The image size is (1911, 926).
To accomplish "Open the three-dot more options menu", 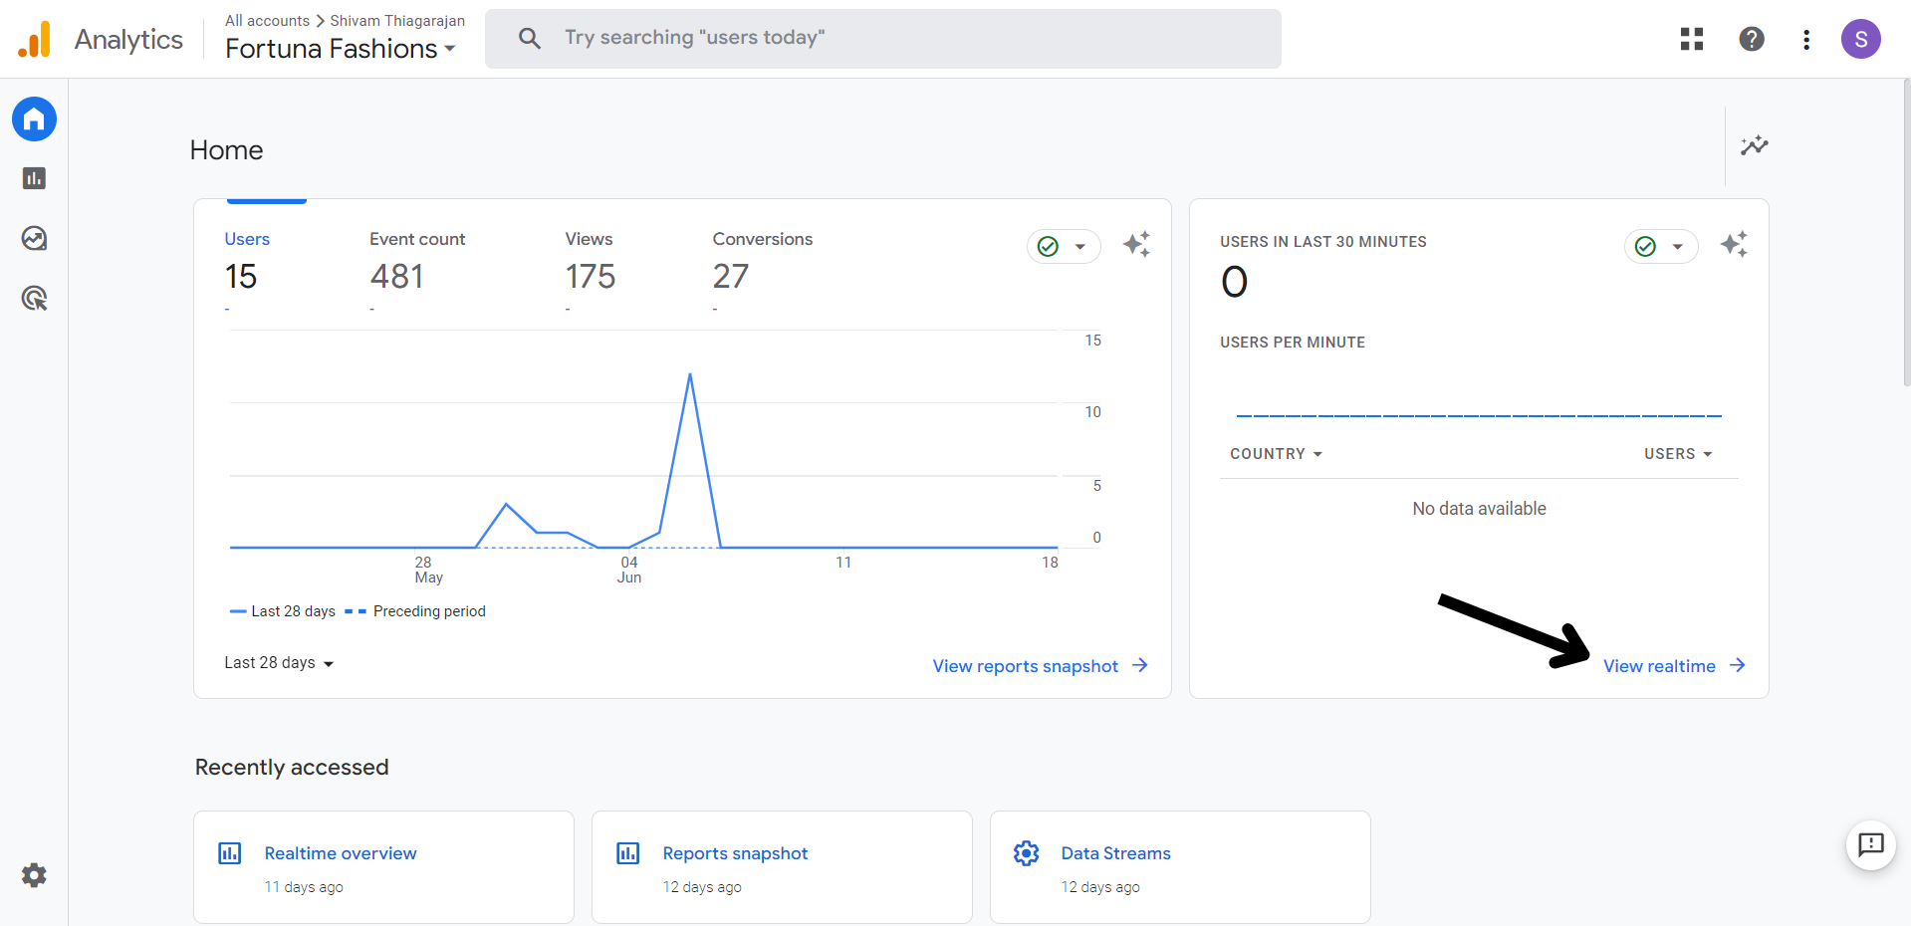I will (x=1806, y=39).
